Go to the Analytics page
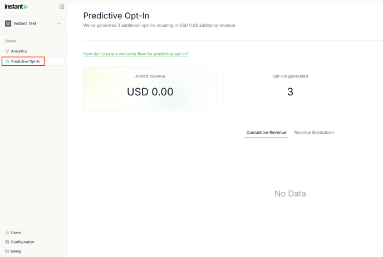The height and width of the screenshot is (257, 383). (19, 51)
